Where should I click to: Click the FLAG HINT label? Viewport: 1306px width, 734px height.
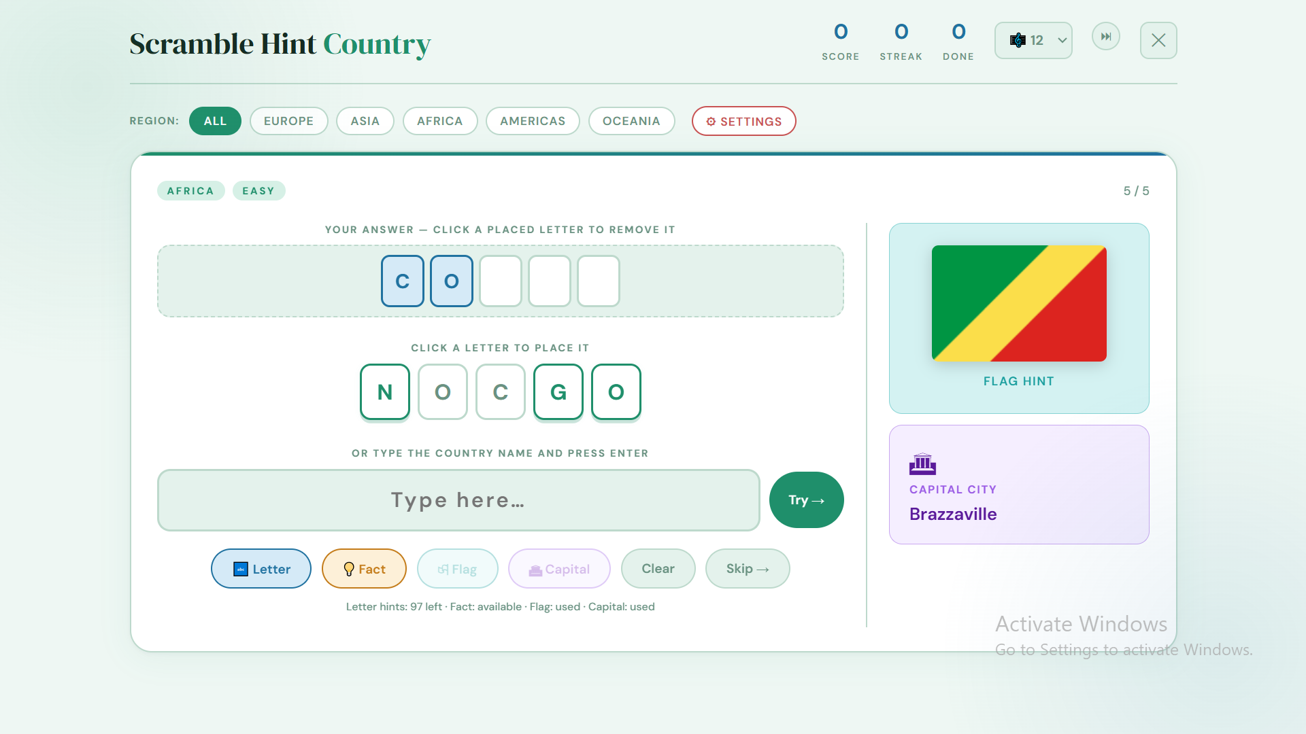[x=1019, y=381]
